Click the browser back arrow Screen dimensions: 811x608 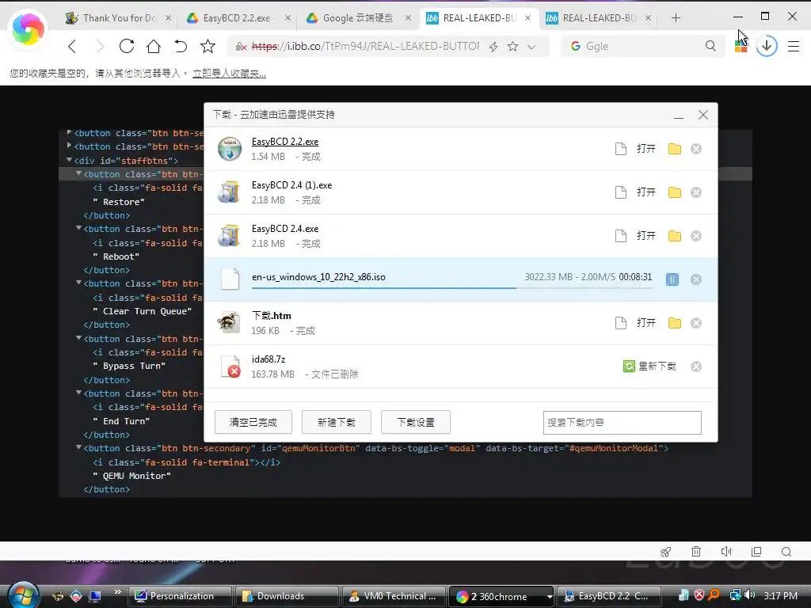coord(72,47)
